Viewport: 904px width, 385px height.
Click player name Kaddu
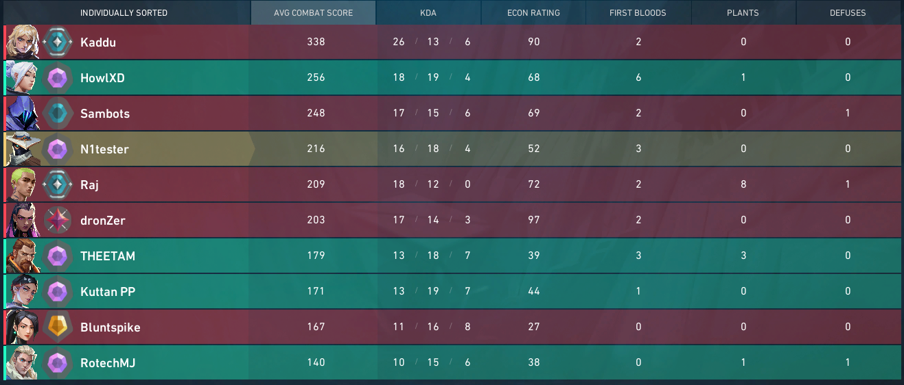click(x=98, y=42)
